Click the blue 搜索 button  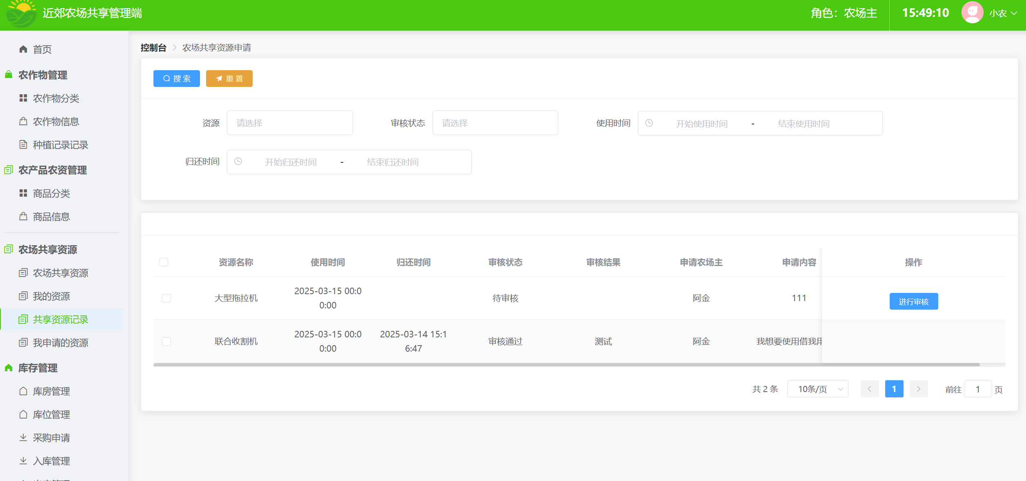tap(177, 78)
